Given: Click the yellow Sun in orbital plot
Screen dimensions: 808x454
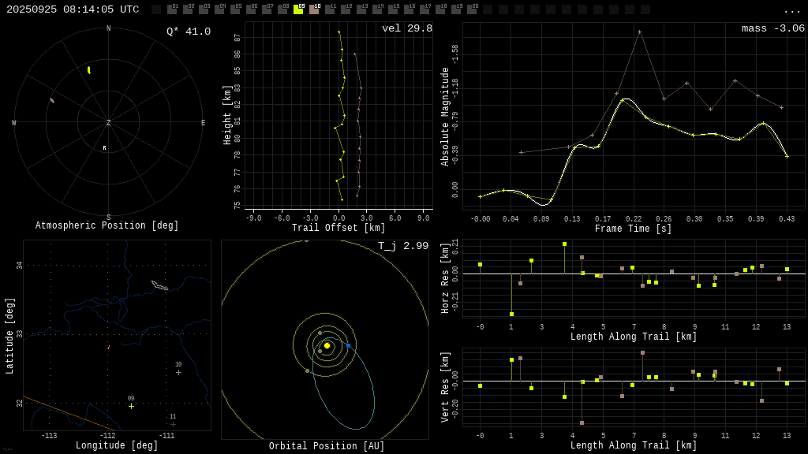Looking at the screenshot, I should coord(327,345).
